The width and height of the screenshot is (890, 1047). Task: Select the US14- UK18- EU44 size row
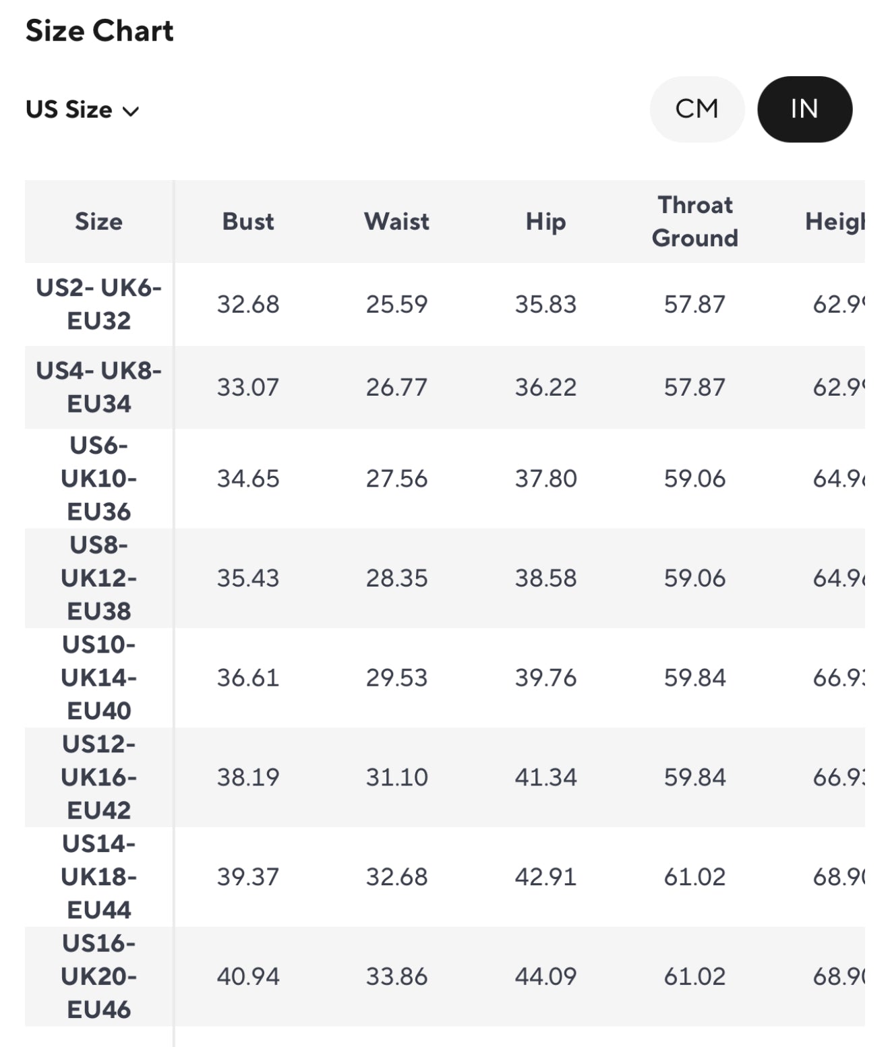click(98, 876)
